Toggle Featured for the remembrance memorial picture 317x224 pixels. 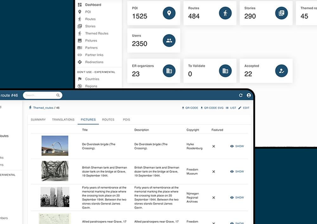point(214,197)
